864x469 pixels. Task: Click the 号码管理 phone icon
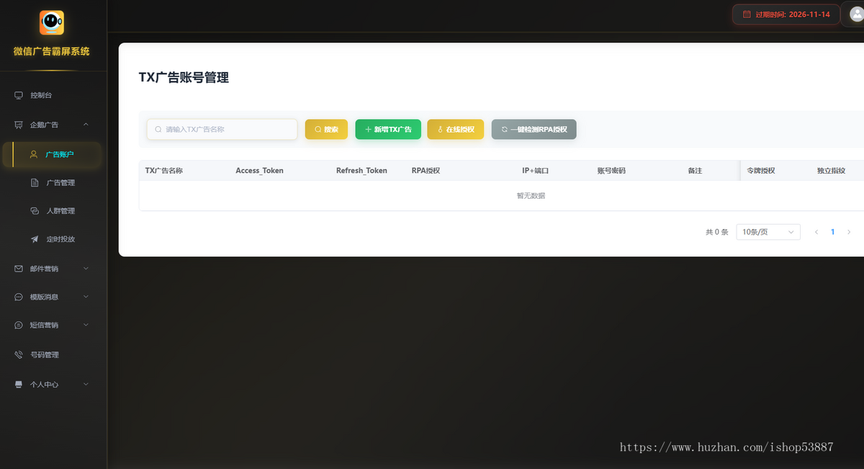(x=19, y=354)
